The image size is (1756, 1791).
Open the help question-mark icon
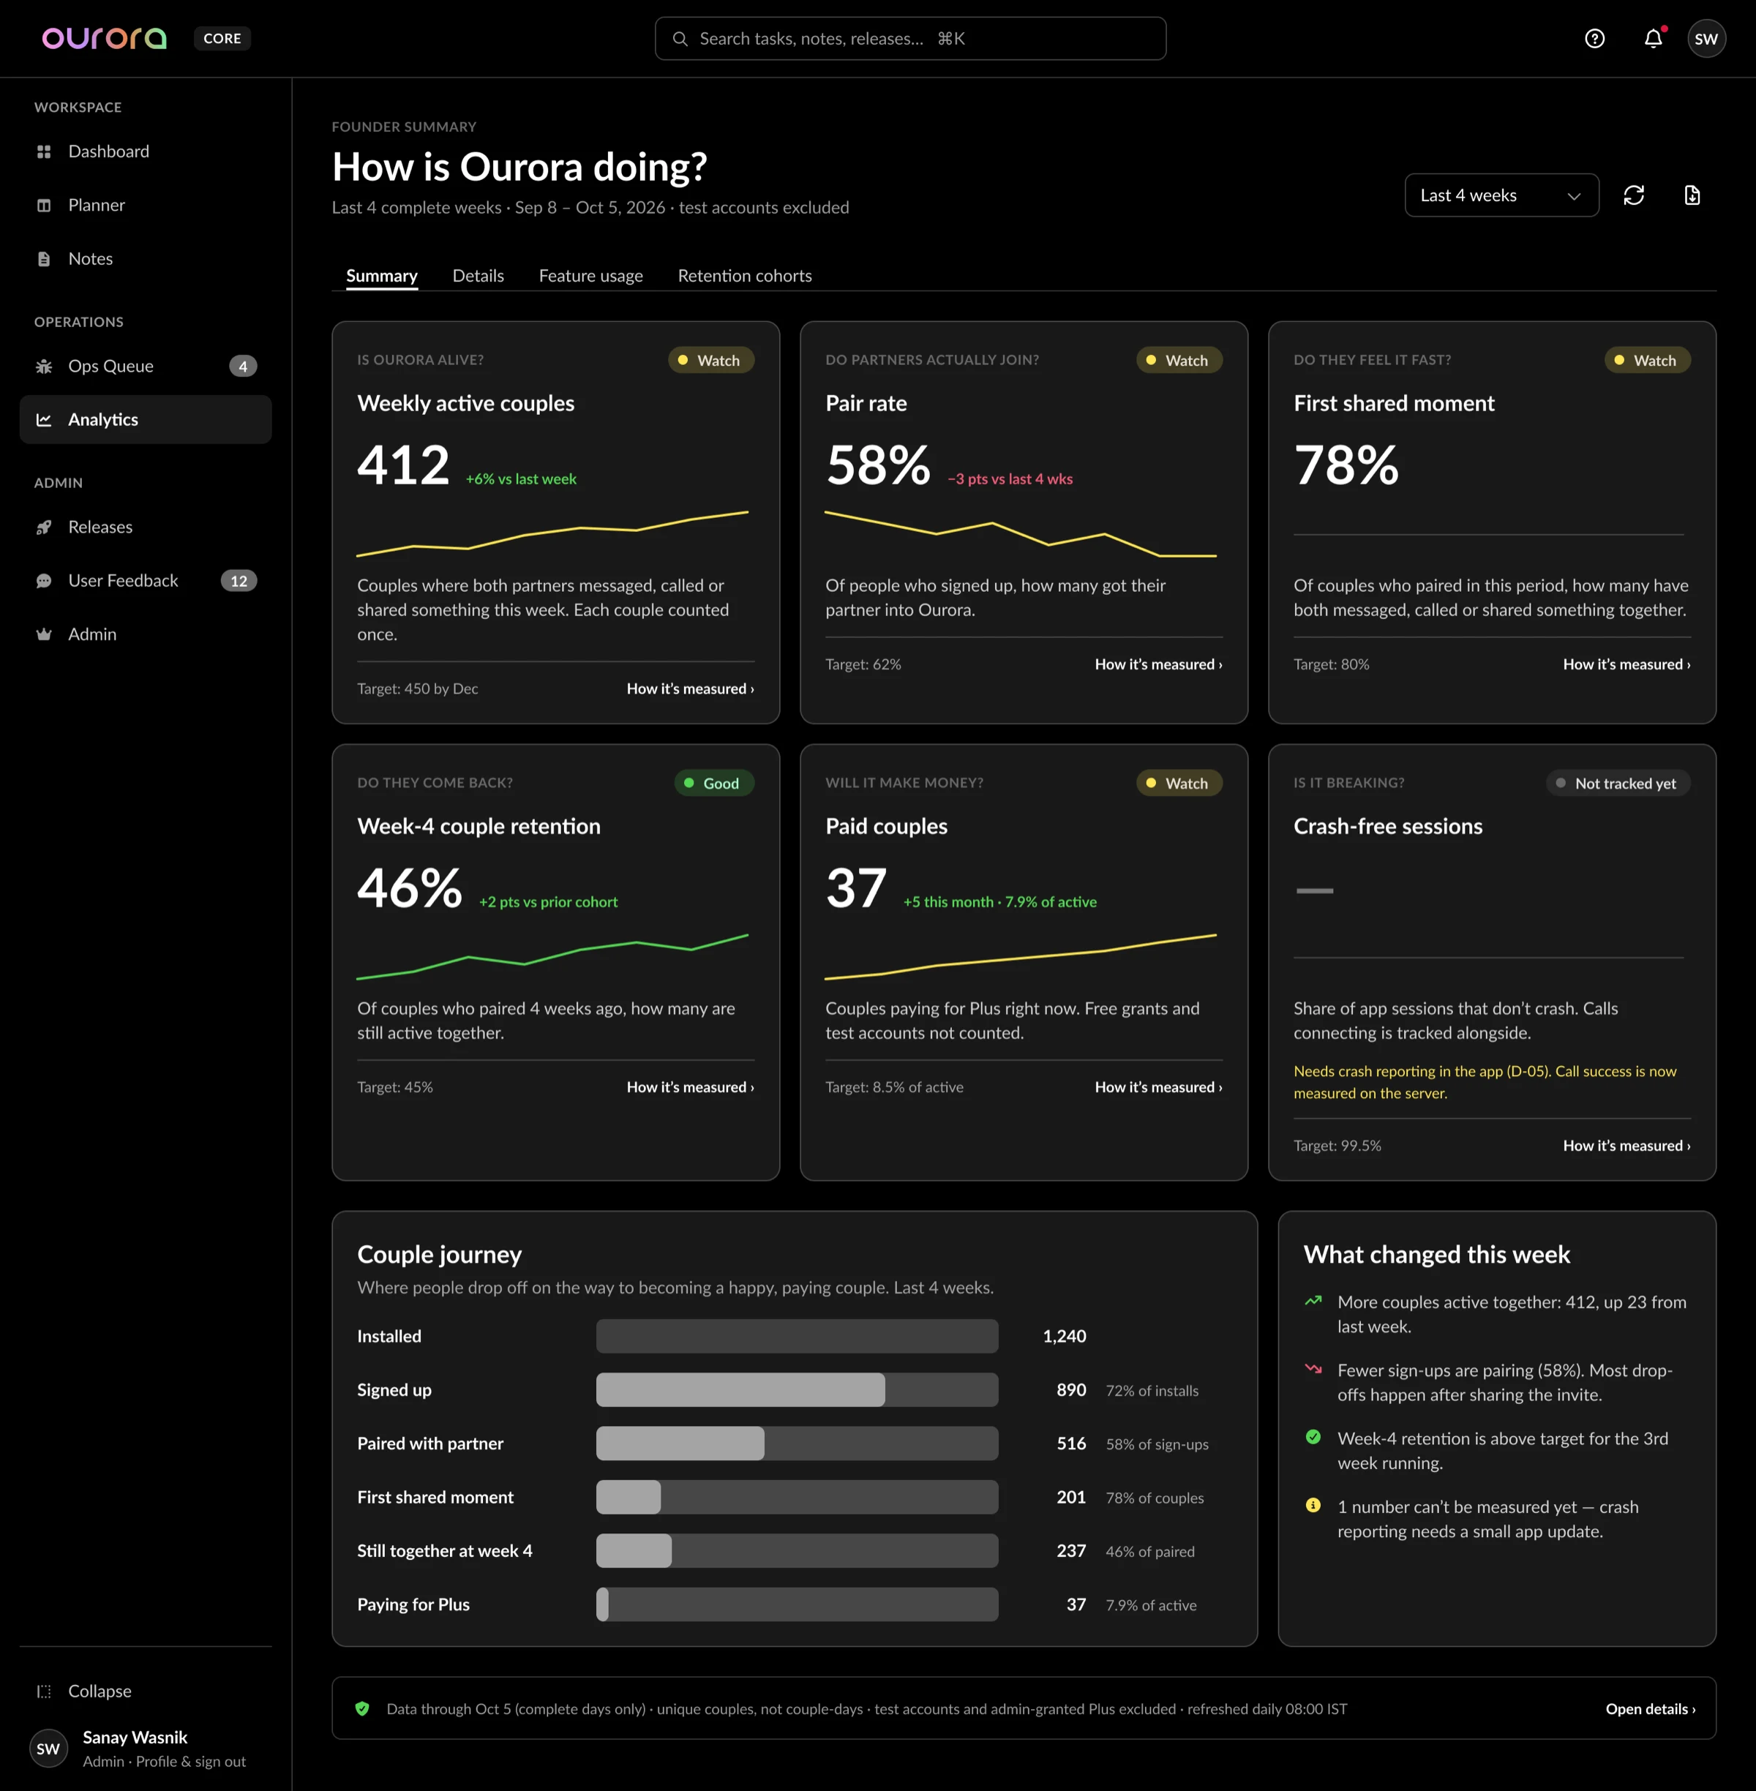[x=1594, y=39]
